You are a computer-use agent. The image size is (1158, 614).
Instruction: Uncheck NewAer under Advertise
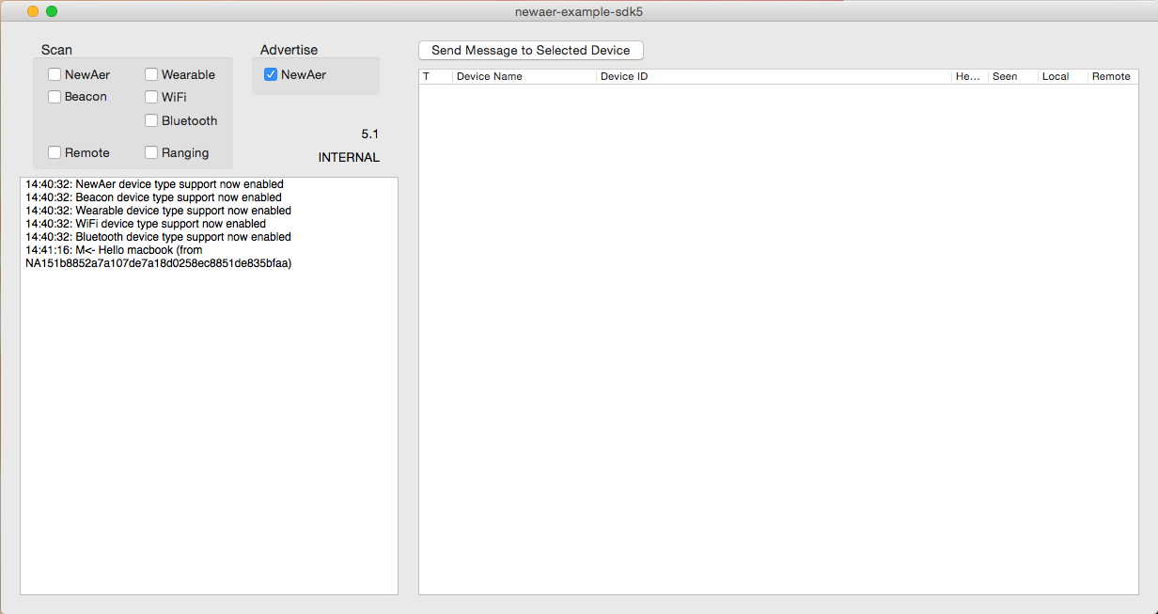pyautogui.click(x=271, y=74)
